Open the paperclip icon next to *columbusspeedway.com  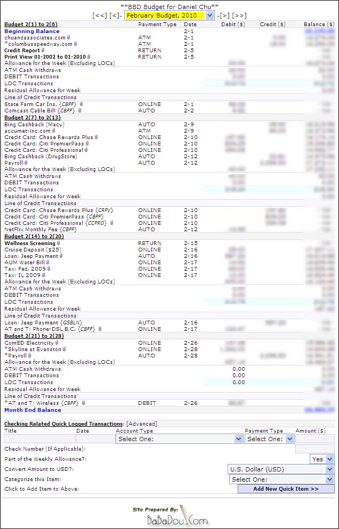pos(76,44)
